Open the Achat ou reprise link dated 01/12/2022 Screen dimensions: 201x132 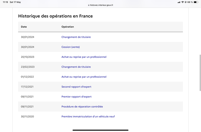84,77
